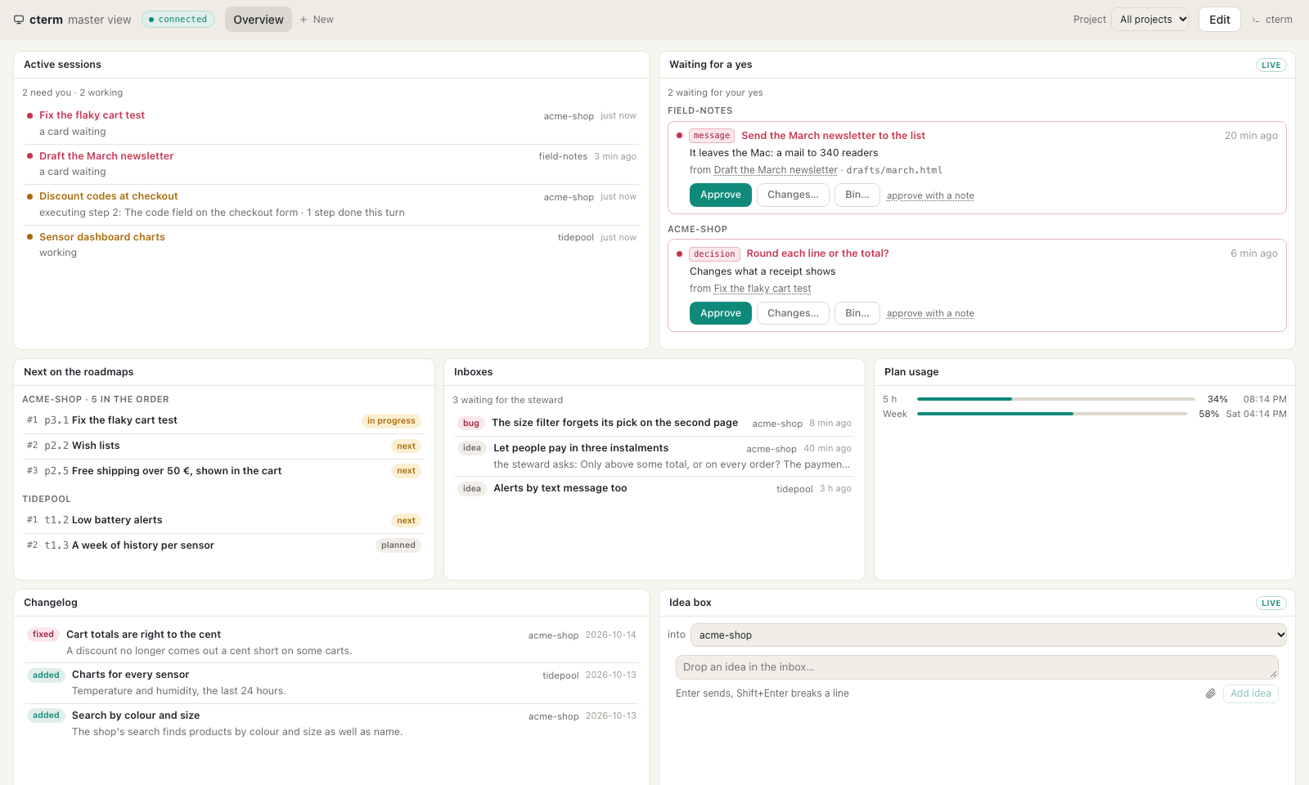Select roadmap item 'Wish lists'
Image resolution: width=1309 pixels, height=785 pixels.
pyautogui.click(x=223, y=446)
